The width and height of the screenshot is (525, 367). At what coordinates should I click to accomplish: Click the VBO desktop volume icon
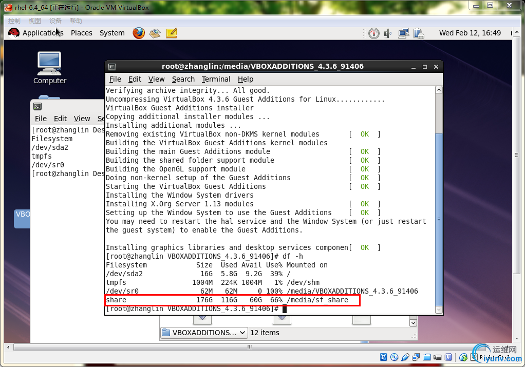point(22,219)
